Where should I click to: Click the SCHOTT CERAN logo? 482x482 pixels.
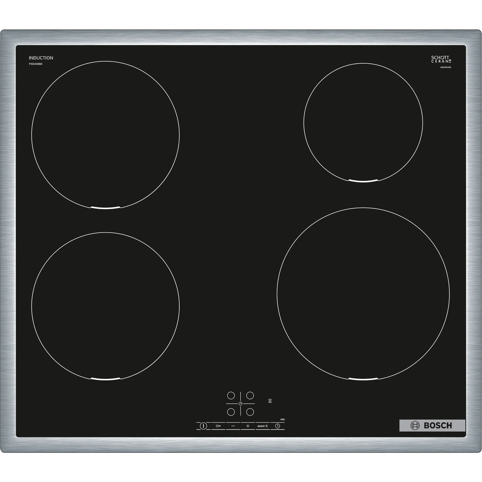[441, 59]
